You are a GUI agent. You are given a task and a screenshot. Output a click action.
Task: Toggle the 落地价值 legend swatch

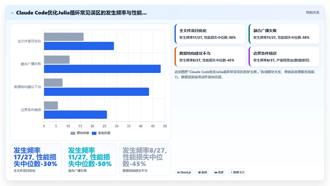(94, 133)
